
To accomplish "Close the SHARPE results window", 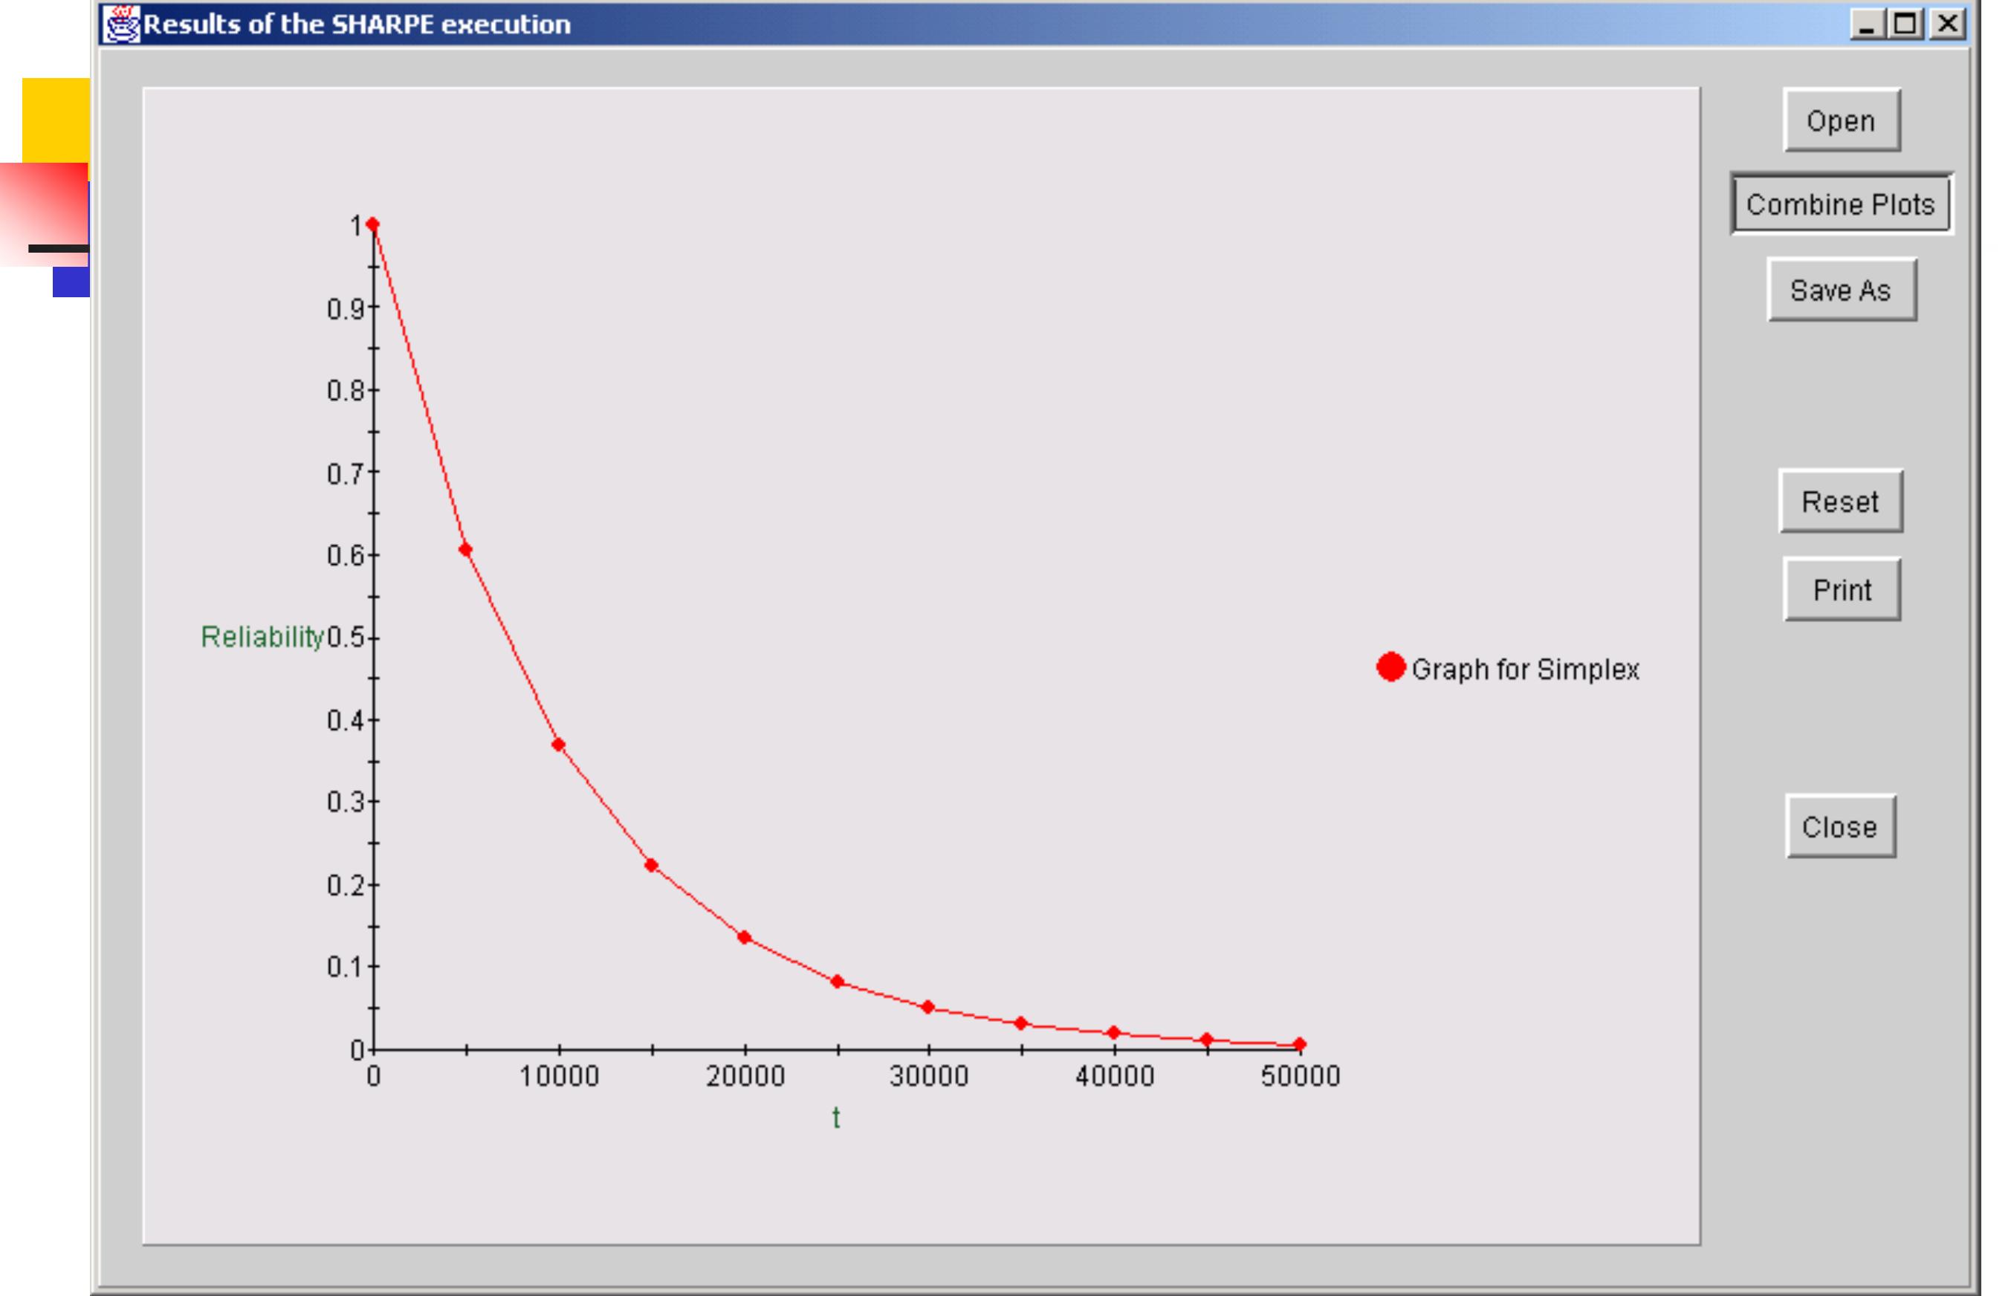I will (1841, 826).
